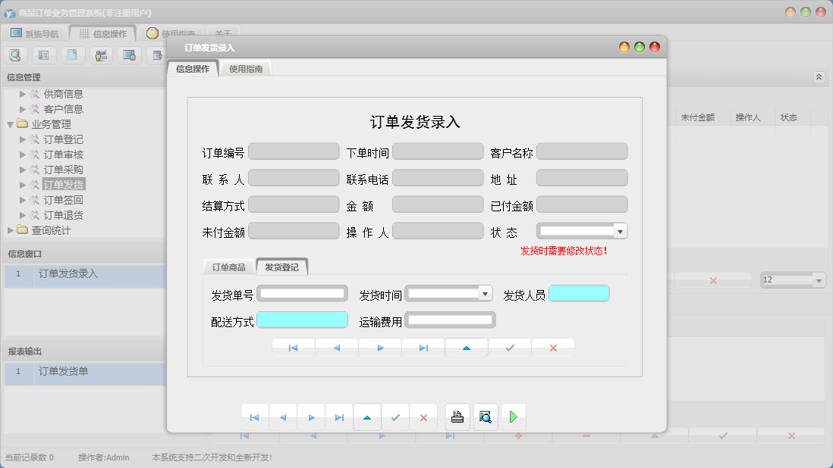
Task: Open the 发货时间 date dropdown
Action: [484, 293]
